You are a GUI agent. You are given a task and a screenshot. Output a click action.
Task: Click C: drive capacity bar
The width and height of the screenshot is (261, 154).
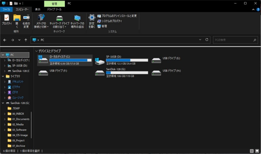coord(70,60)
